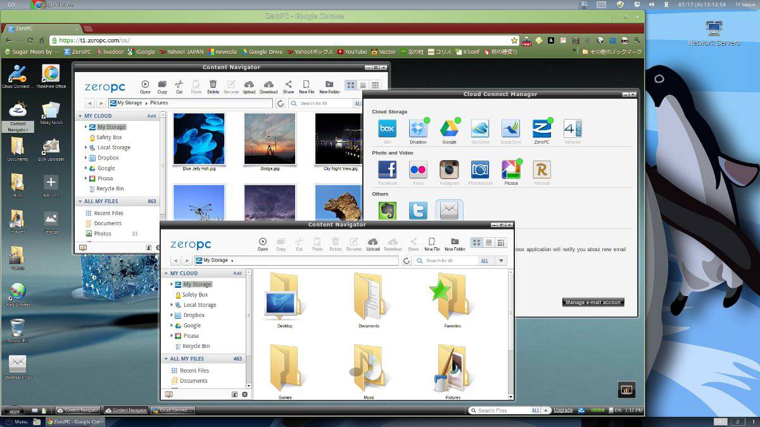The image size is (760, 427).
Task: Select the Google Drive service in Cloud Connect Manager
Action: coord(450,132)
